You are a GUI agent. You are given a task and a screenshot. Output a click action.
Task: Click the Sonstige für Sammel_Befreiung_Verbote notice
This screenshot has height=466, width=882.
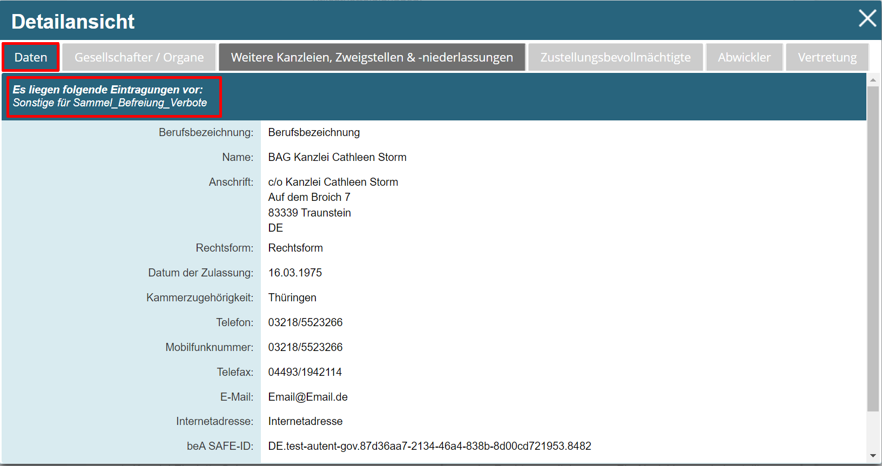coord(110,103)
